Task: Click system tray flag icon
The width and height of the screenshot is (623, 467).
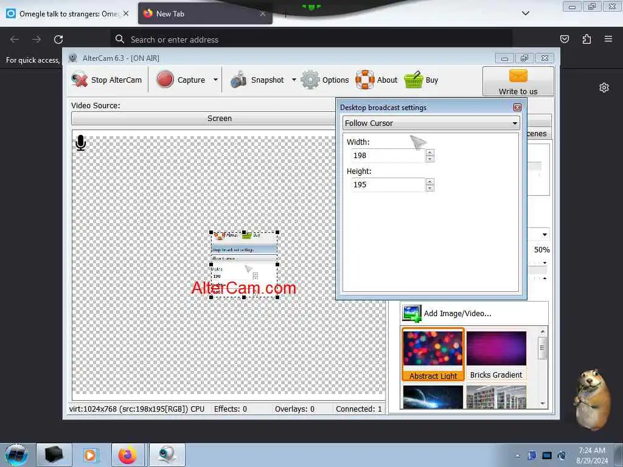Action: (x=532, y=455)
